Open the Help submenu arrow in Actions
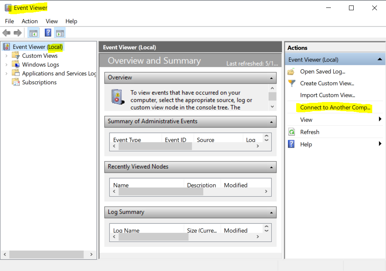The width and height of the screenshot is (386, 271). pos(380,143)
